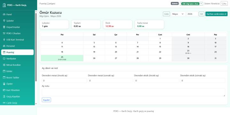The width and height of the screenshot is (230, 115).
Task: Click the Şubeler location pin icon
Action: (x=4, y=21)
